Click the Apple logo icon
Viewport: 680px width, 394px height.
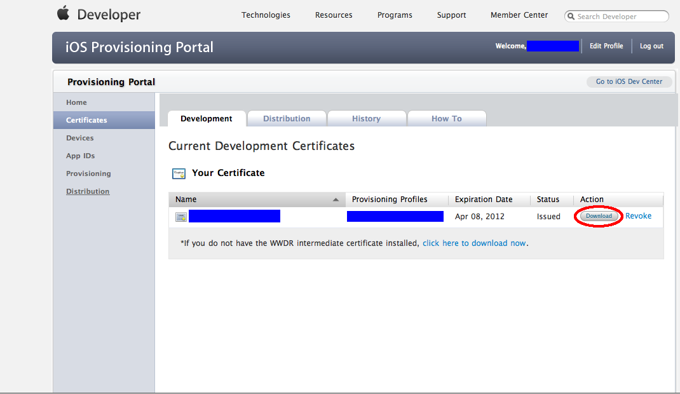click(x=63, y=13)
